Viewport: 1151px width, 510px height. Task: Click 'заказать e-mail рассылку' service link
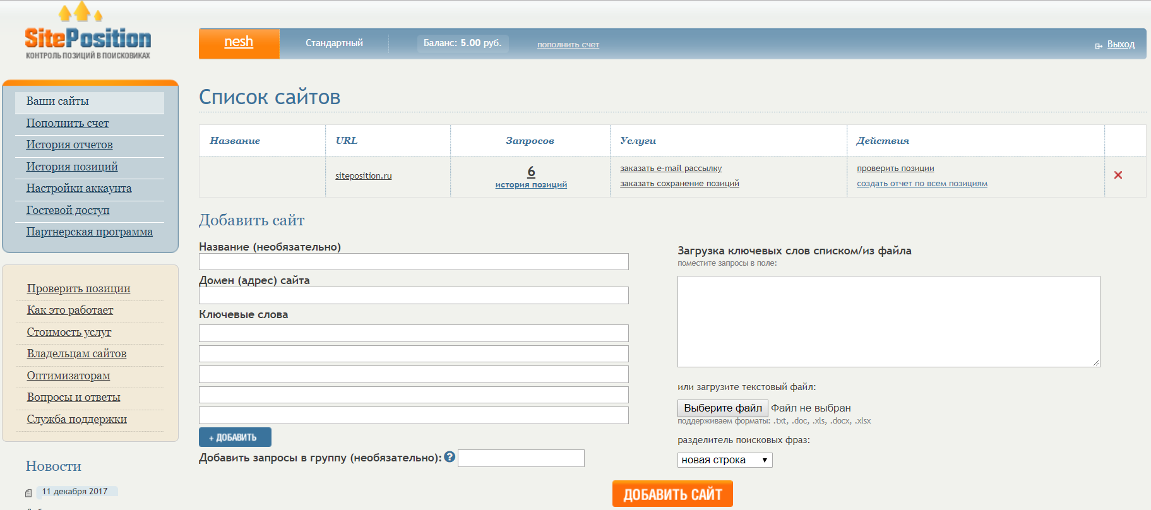[671, 169]
